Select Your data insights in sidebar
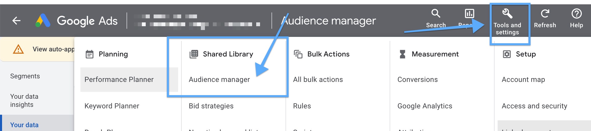591x131 pixels. tap(24, 100)
